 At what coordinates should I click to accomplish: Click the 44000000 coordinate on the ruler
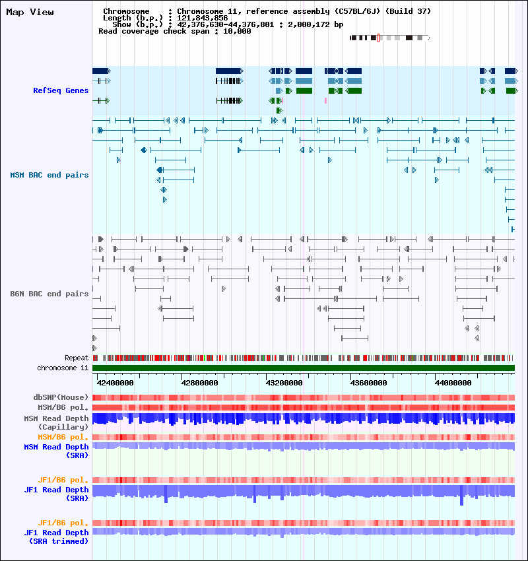(453, 383)
